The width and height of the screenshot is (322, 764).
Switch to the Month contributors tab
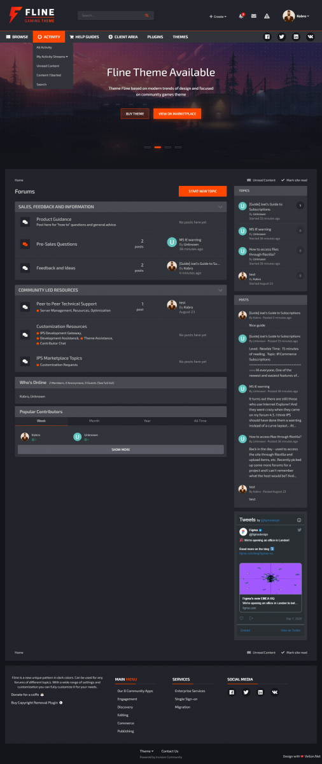(x=94, y=421)
